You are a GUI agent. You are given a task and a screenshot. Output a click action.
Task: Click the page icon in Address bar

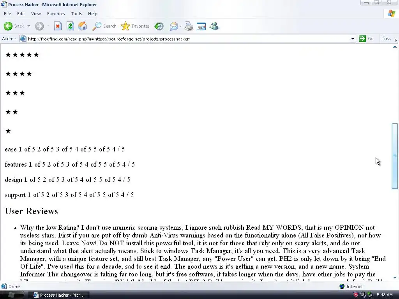pyautogui.click(x=23, y=39)
